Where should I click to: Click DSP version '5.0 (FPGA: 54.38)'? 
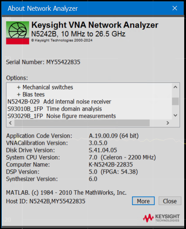[x=113, y=172]
